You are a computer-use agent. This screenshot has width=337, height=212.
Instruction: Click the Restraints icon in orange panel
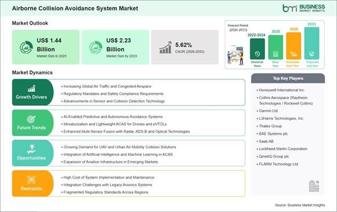(x=31, y=180)
